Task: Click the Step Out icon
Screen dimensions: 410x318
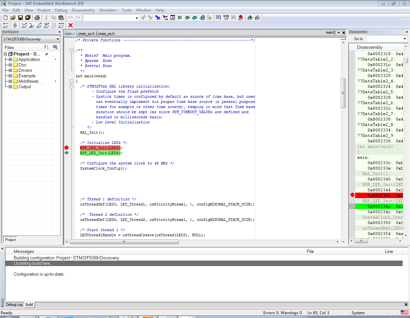Action: coord(39,25)
